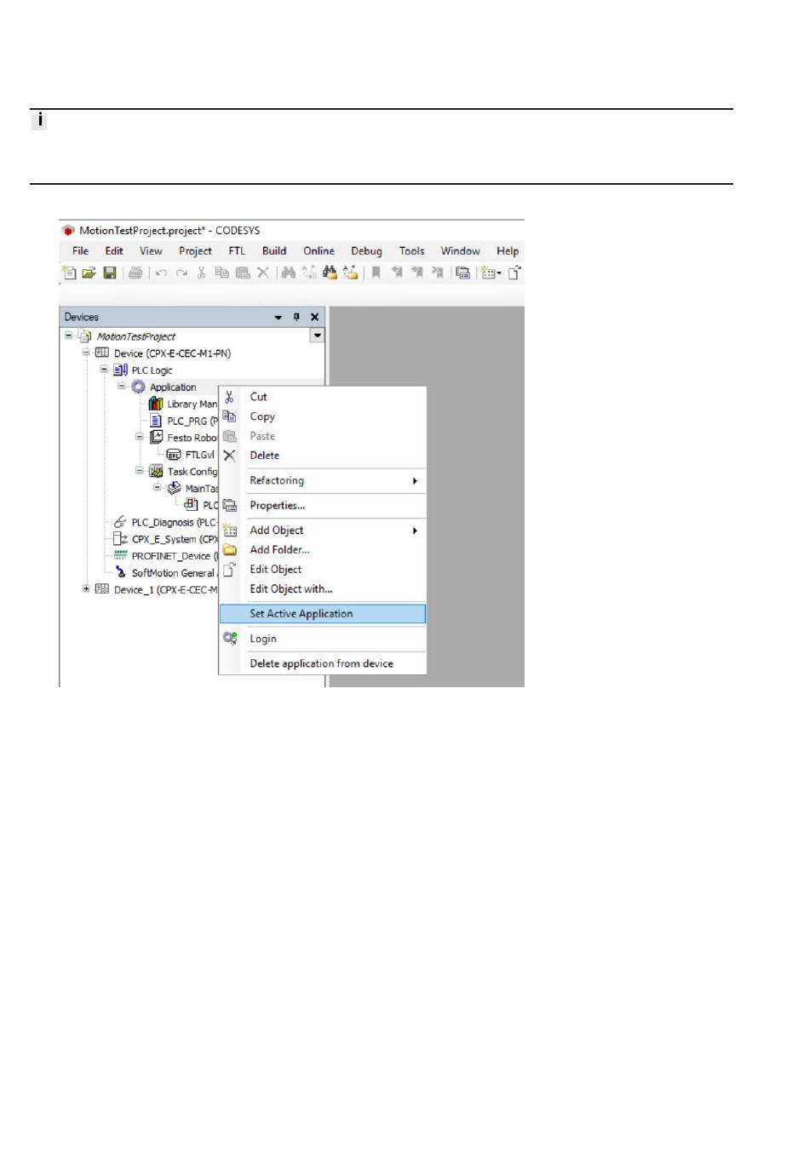Viewport: 809px width, 1170px height.
Task: Save the project using the floppy disk icon
Action: [110, 272]
